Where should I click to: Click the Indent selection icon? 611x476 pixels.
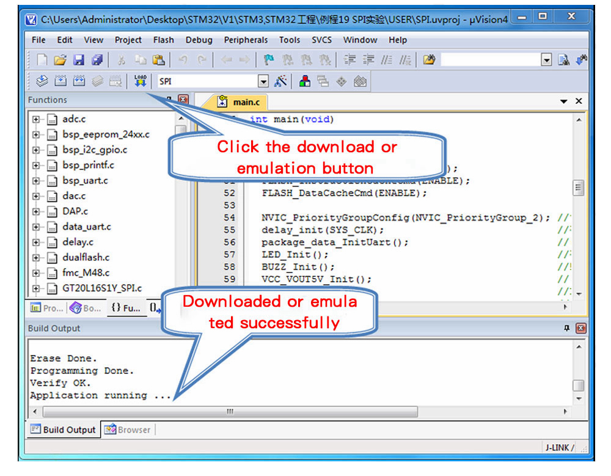tap(349, 60)
